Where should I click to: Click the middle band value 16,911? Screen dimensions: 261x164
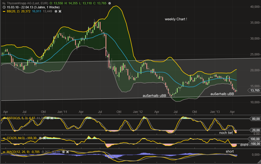pyautogui.click(x=37, y=11)
